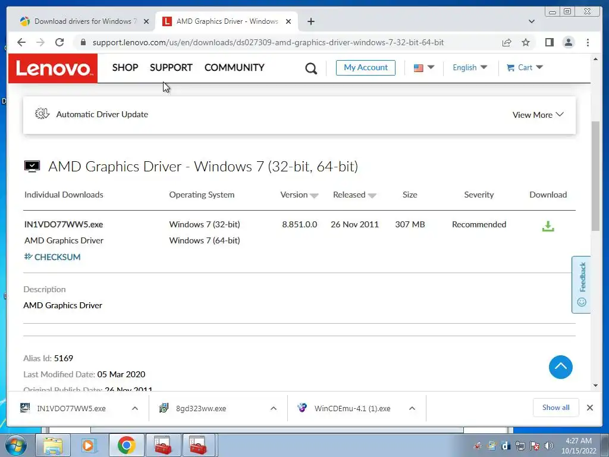The height and width of the screenshot is (457, 609).
Task: View site padlock information
Action: 83,42
